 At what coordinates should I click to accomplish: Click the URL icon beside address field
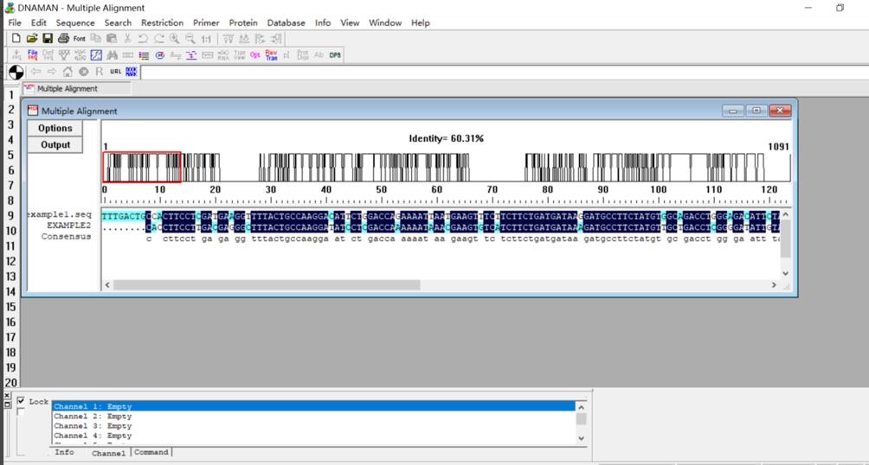115,72
